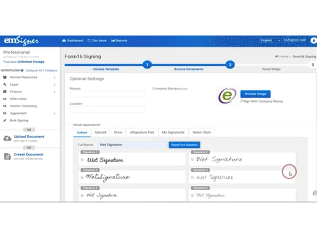Click the Create Document page icon
Image resolution: width=317 pixels, height=238 pixels.
click(x=8, y=156)
